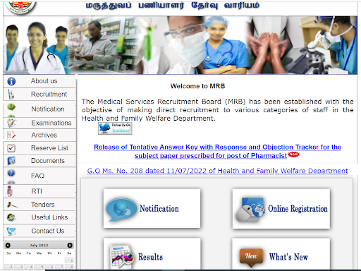Open Tentative Answer Key Pharmacist link
Screen dimensions: 361x271
click(x=218, y=151)
